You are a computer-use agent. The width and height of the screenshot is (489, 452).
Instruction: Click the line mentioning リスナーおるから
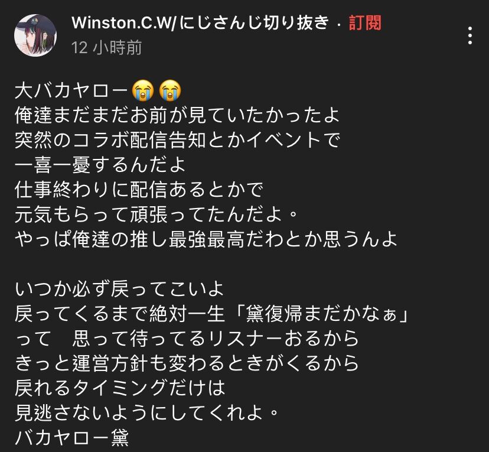tap(187, 339)
